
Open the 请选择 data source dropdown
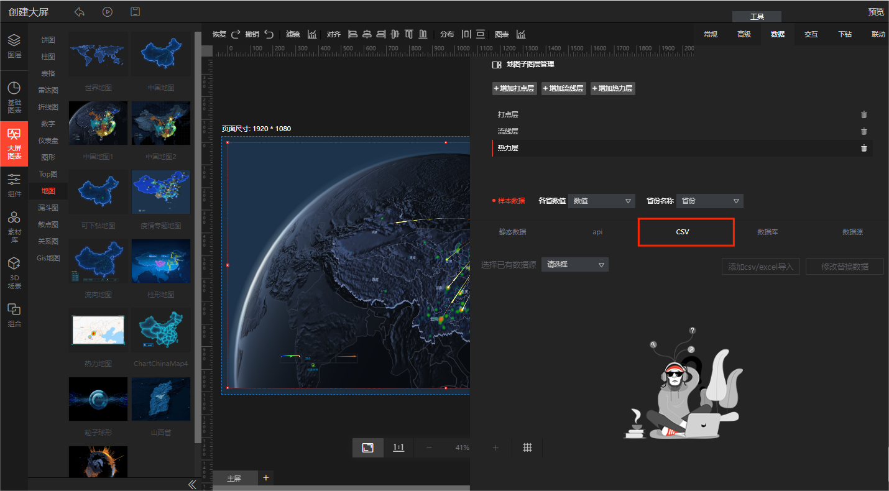coord(574,265)
